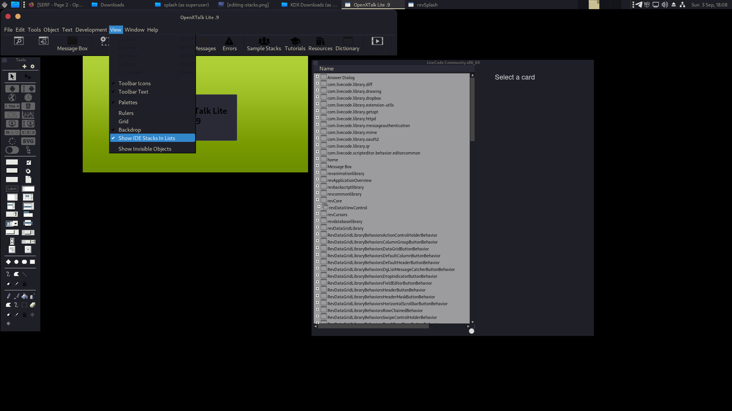Viewport: 732px width, 411px height.
Task: Pick the combo box tool
Action: pos(12,223)
